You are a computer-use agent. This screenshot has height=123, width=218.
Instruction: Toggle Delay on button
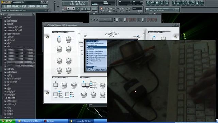tap(83, 85)
